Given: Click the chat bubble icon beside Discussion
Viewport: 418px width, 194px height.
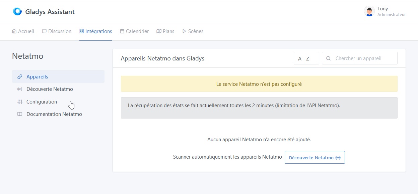Looking at the screenshot, I should pos(44,31).
